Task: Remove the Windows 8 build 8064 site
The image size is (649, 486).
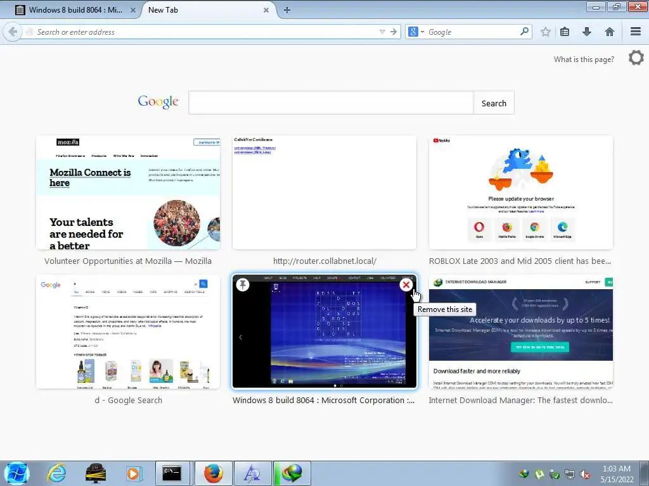Action: pyautogui.click(x=406, y=284)
